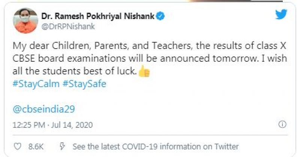Image resolution: width=300 pixels, height=157 pixels.
Task: Open the info icon beside the timestamp
Action: click(x=283, y=124)
